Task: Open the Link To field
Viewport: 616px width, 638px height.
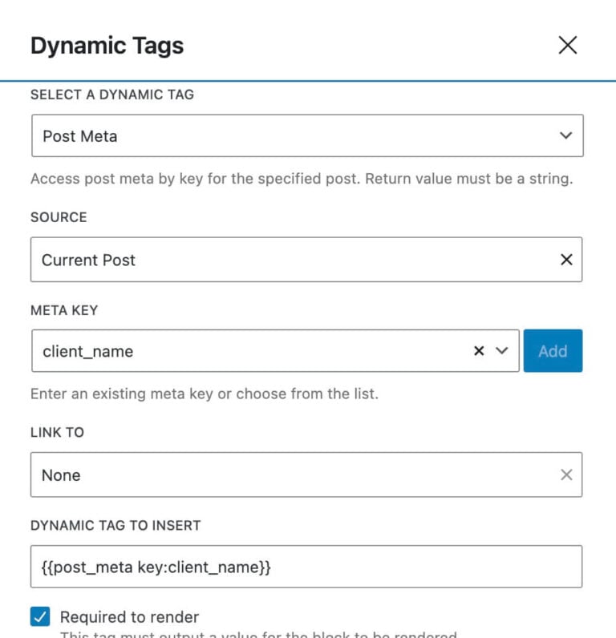Action: pyautogui.click(x=306, y=474)
